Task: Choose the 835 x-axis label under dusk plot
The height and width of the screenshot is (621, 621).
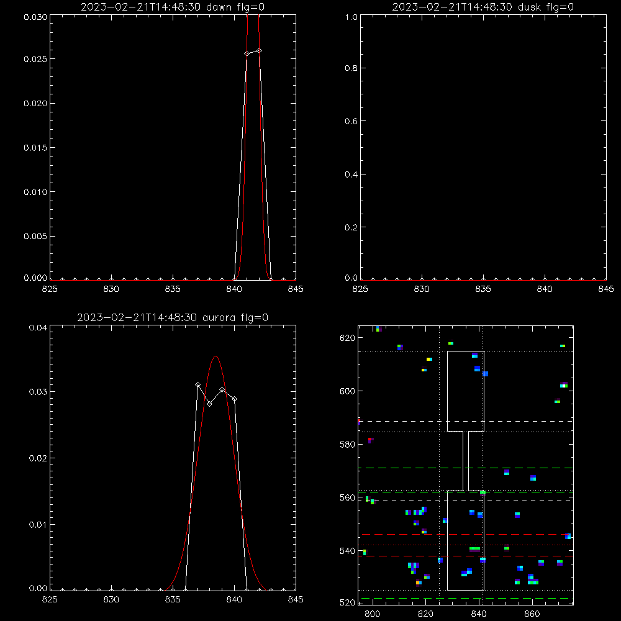Action: (483, 289)
